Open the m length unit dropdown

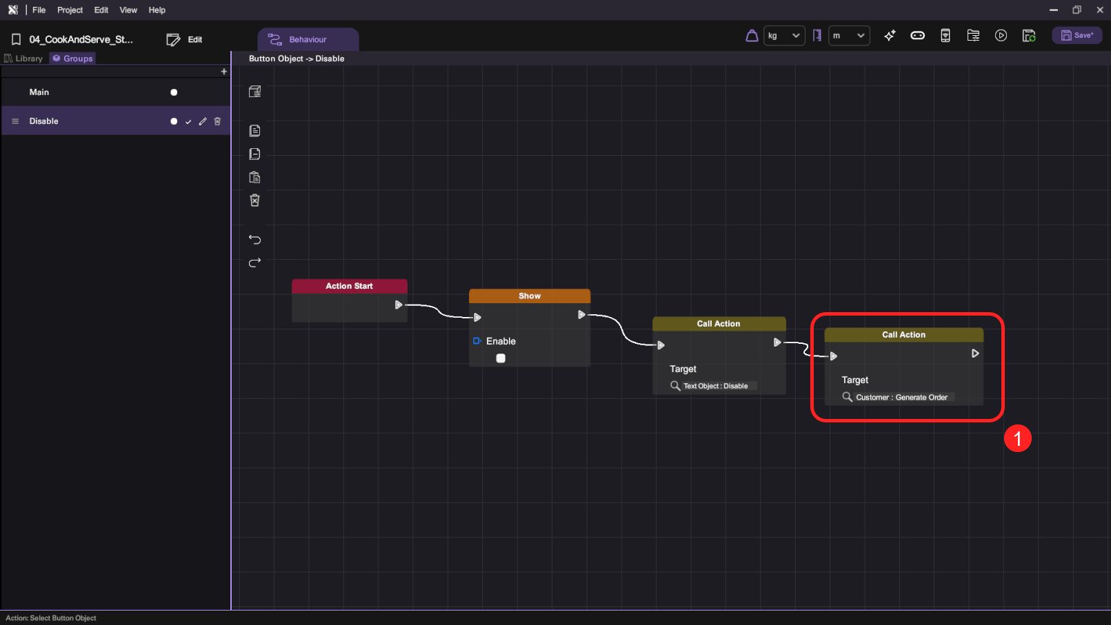click(848, 36)
